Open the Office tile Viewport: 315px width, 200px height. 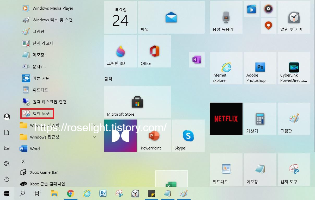click(x=154, y=51)
